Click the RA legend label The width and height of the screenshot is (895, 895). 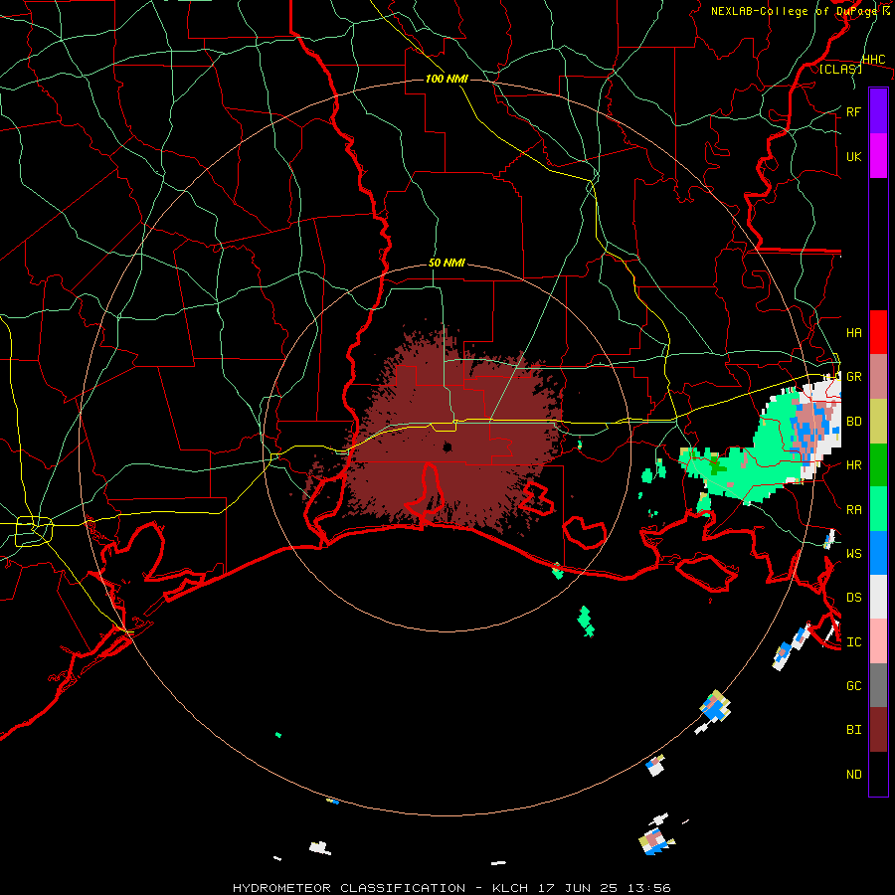(x=853, y=510)
